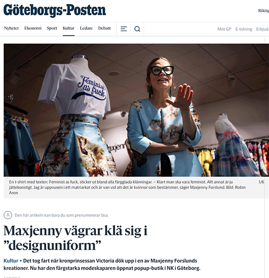Viewport: 269px width, 278px height.
Task: Click the subscriber person icon
Action: pos(8,215)
